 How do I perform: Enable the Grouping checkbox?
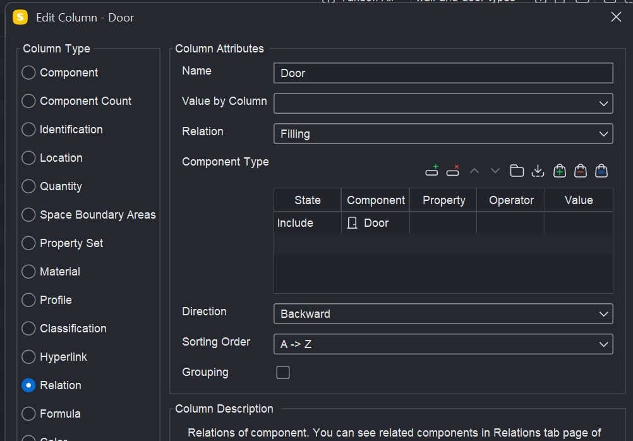click(283, 372)
